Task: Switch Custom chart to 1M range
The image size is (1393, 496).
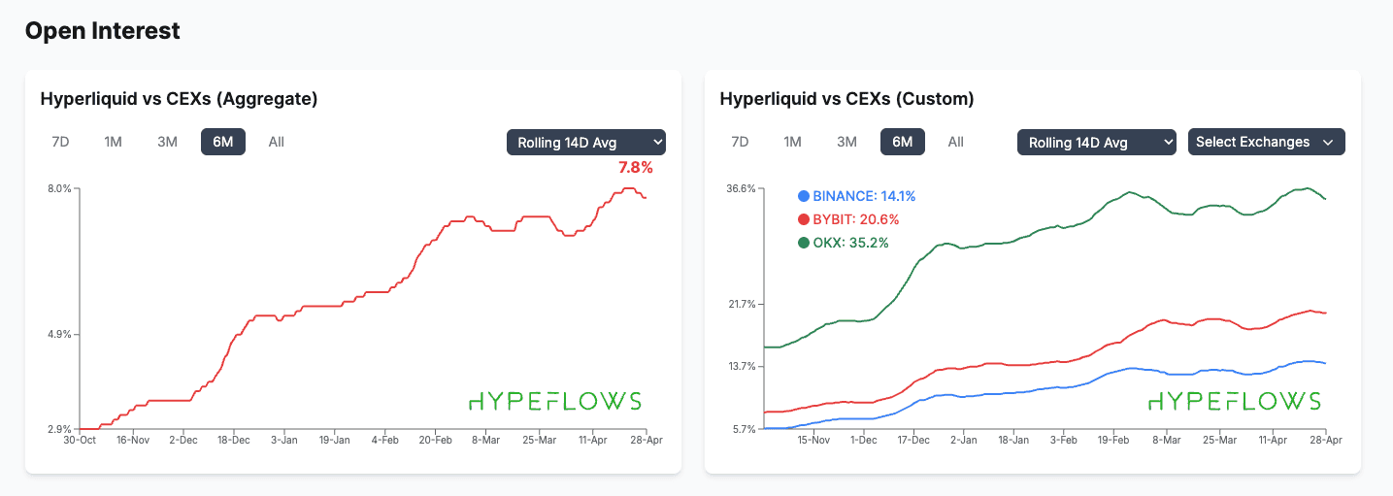Action: pyautogui.click(x=792, y=142)
